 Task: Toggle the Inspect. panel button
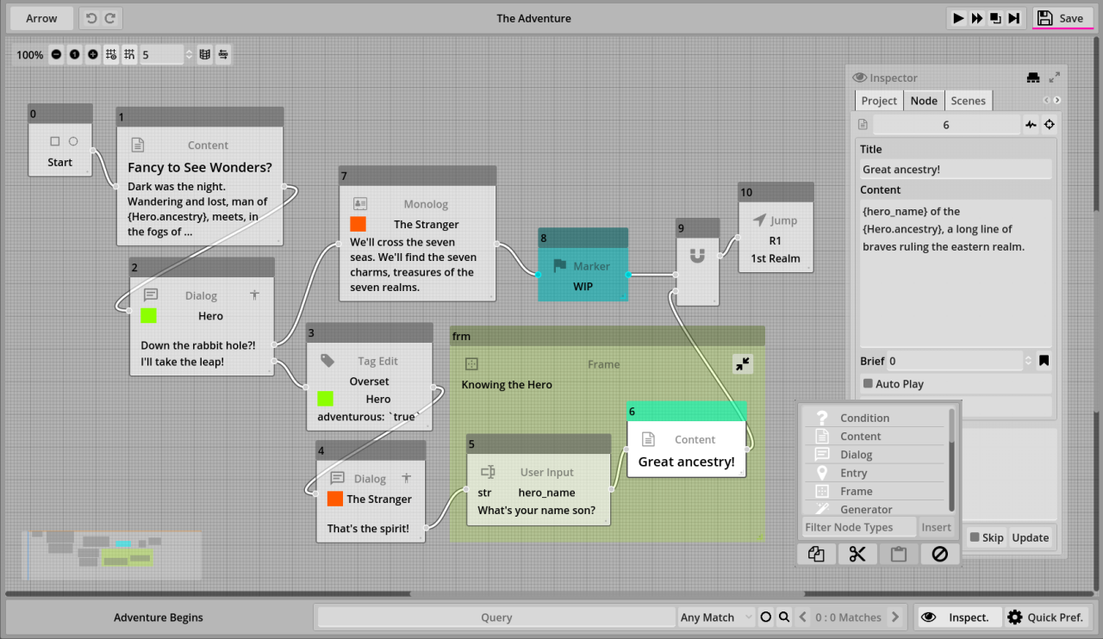tap(958, 617)
